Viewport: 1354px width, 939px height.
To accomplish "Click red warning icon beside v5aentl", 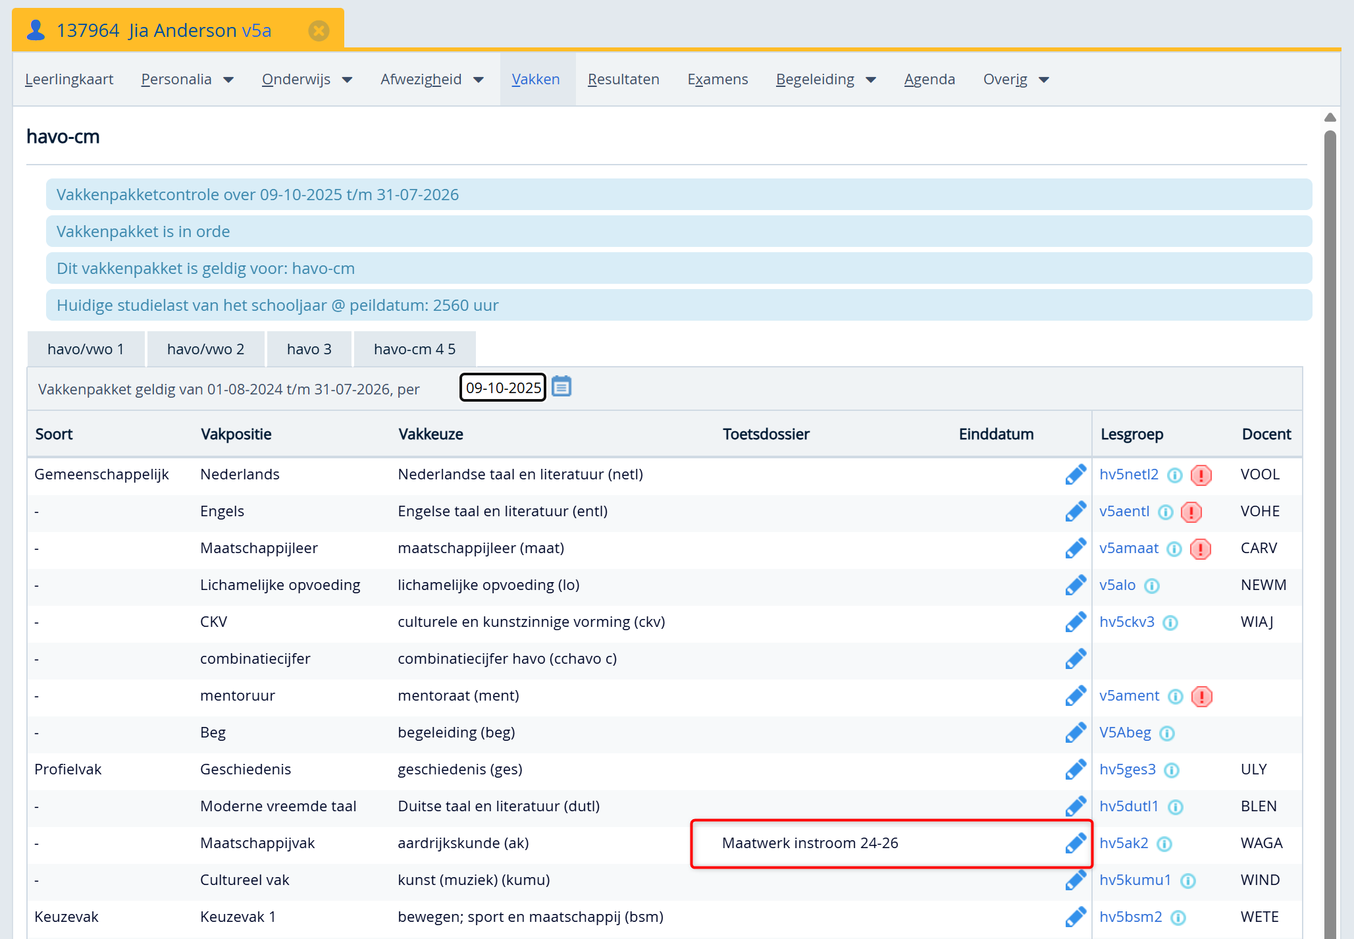I will point(1191,512).
